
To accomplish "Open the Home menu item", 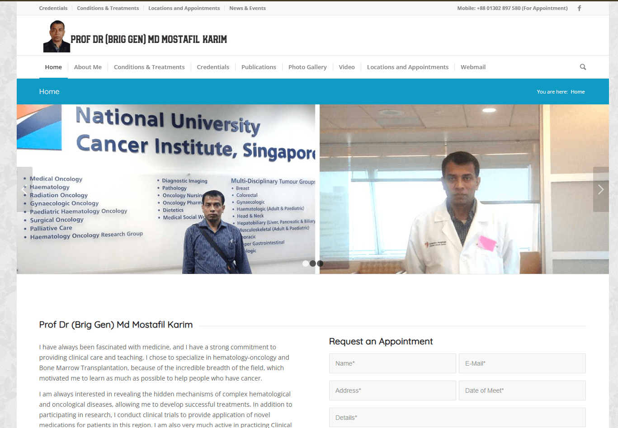I will [53, 67].
